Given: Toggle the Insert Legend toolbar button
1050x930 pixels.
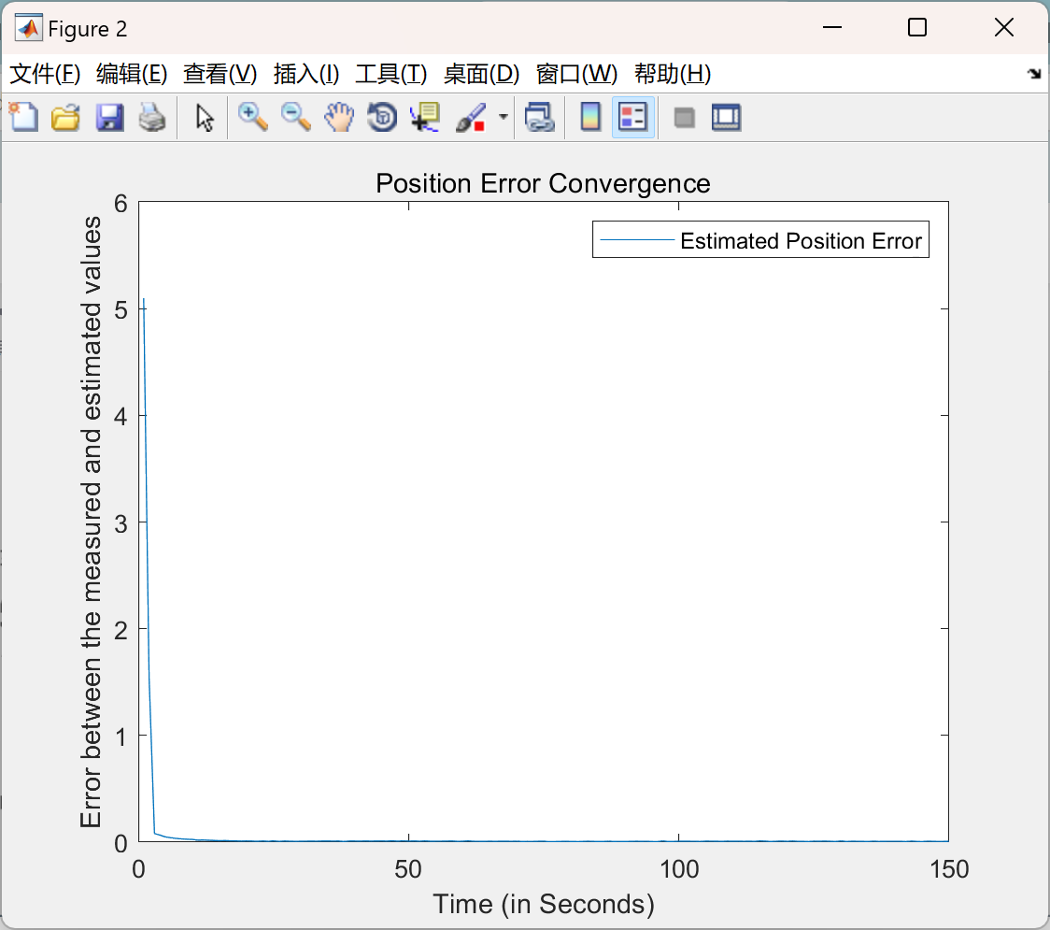Looking at the screenshot, I should (x=632, y=118).
